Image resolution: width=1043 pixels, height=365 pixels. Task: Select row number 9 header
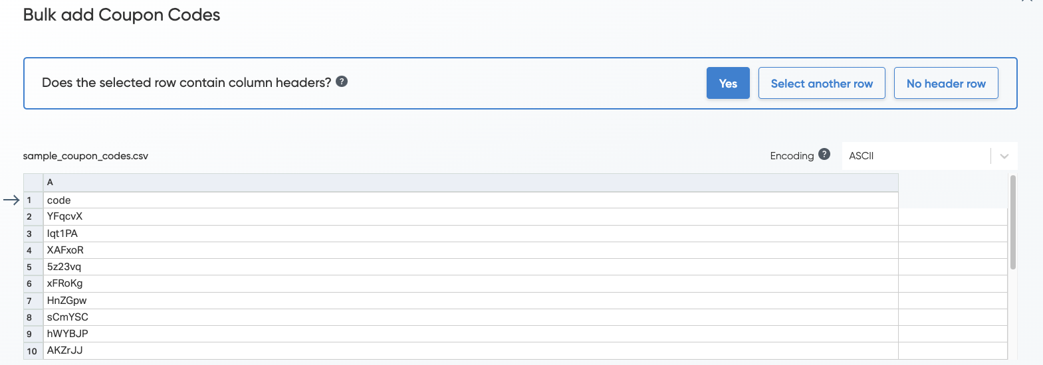coord(30,334)
